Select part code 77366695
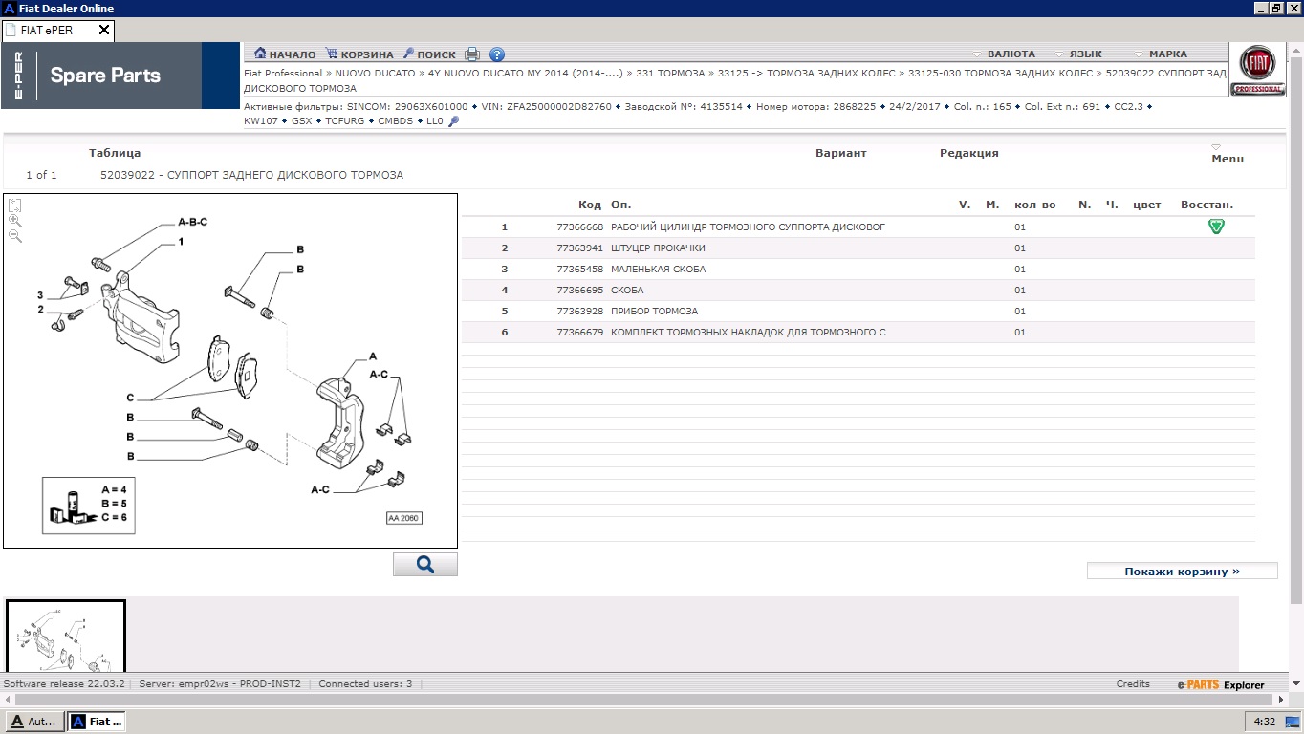 coord(580,291)
